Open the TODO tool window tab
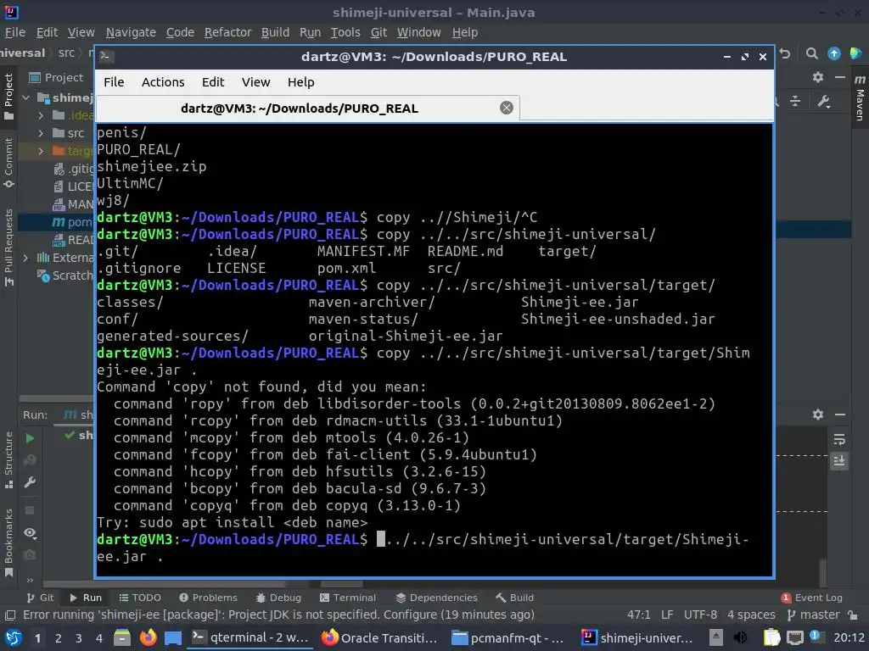The height and width of the screenshot is (651, 869). [x=140, y=598]
